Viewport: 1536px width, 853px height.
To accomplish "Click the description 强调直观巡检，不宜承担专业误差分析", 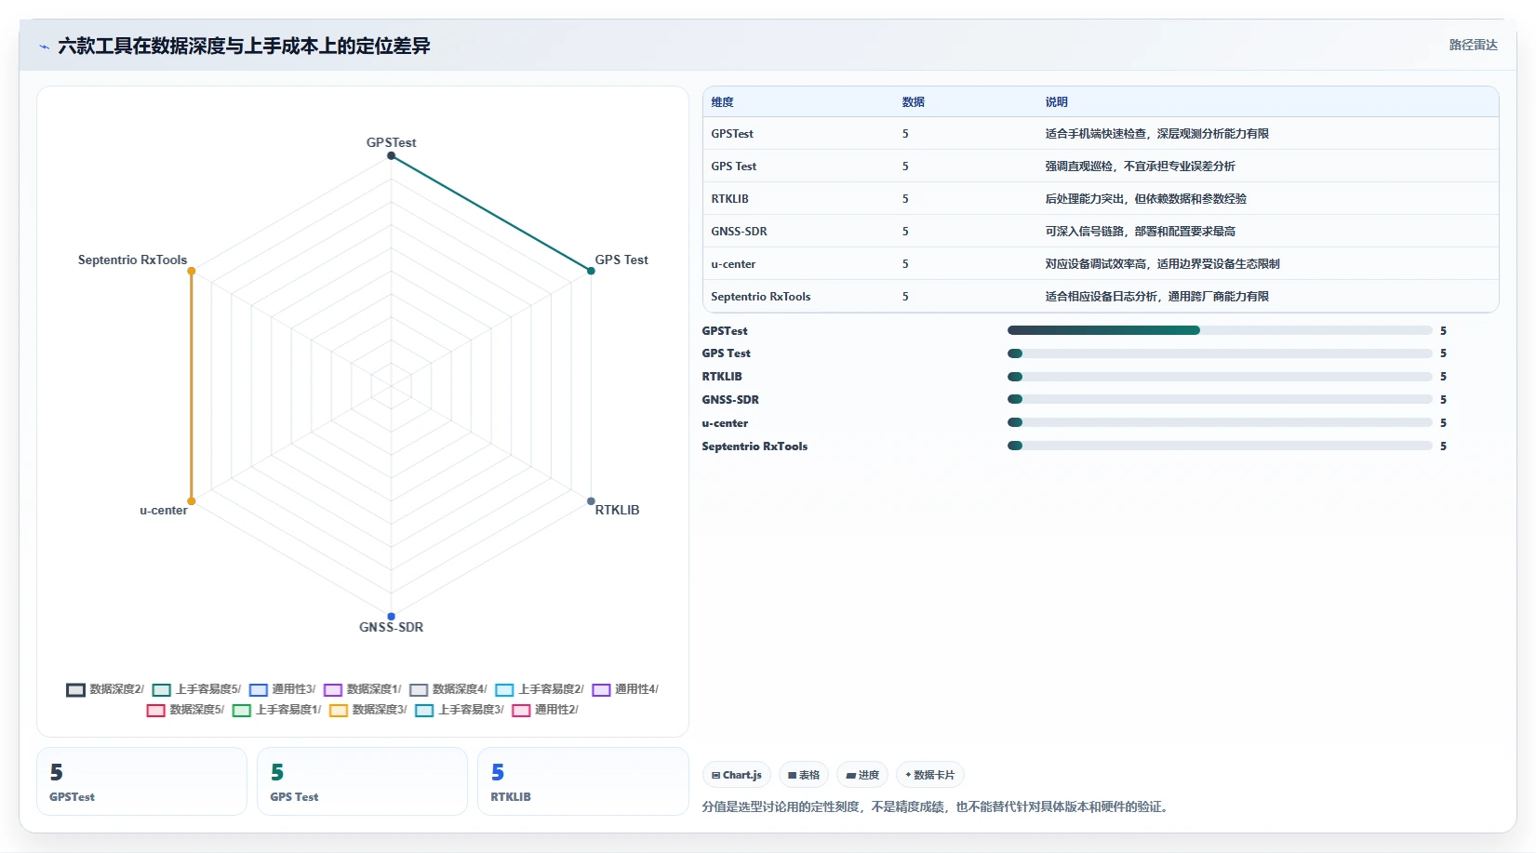I will pos(1140,167).
